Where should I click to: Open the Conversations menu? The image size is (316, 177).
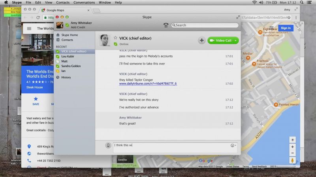84,2
